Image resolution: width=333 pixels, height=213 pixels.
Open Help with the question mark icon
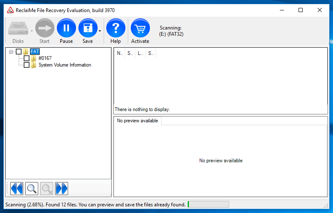tap(116, 28)
